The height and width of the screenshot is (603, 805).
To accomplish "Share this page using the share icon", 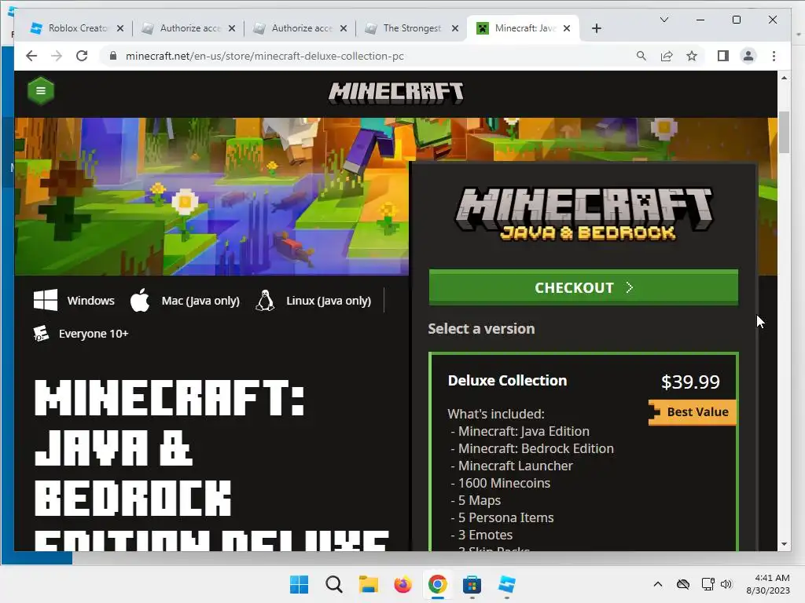I will click(x=667, y=56).
